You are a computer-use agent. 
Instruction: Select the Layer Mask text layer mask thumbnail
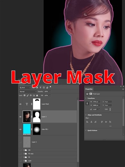[x=37, y=104]
